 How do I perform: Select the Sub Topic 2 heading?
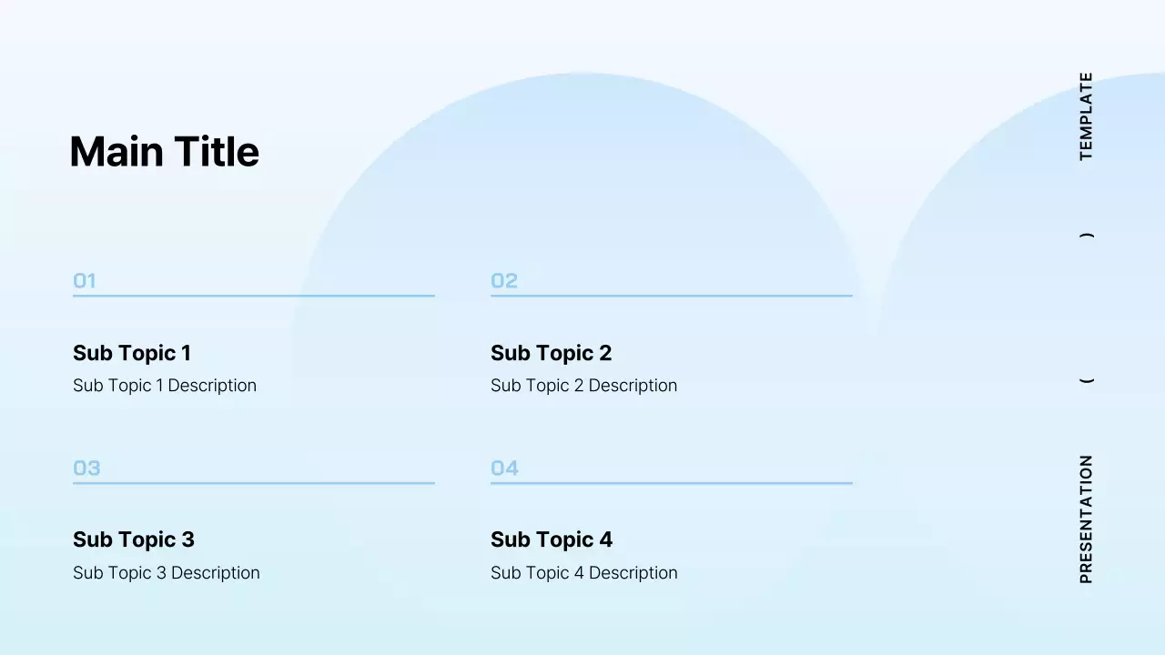pyautogui.click(x=551, y=353)
